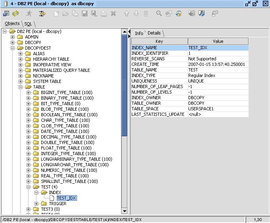The image size is (270, 223).
Task: Minimize the internal session window
Action: coord(248,4)
